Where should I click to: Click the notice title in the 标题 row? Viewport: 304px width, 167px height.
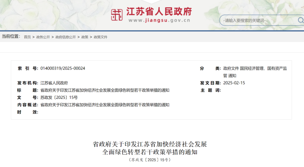tap(104, 90)
